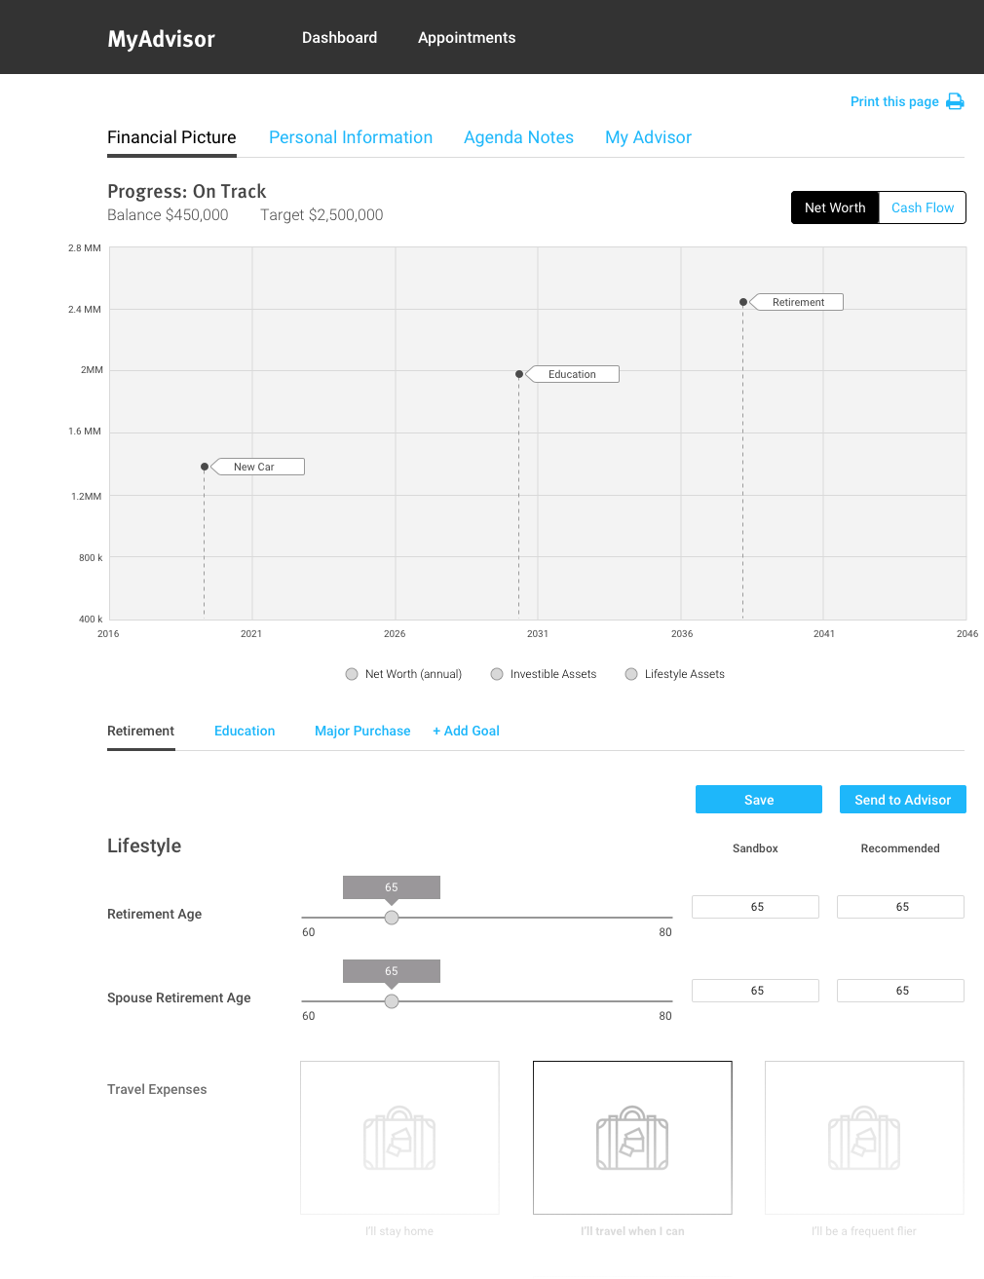Click the printer icon beside Print this page

coord(955,101)
